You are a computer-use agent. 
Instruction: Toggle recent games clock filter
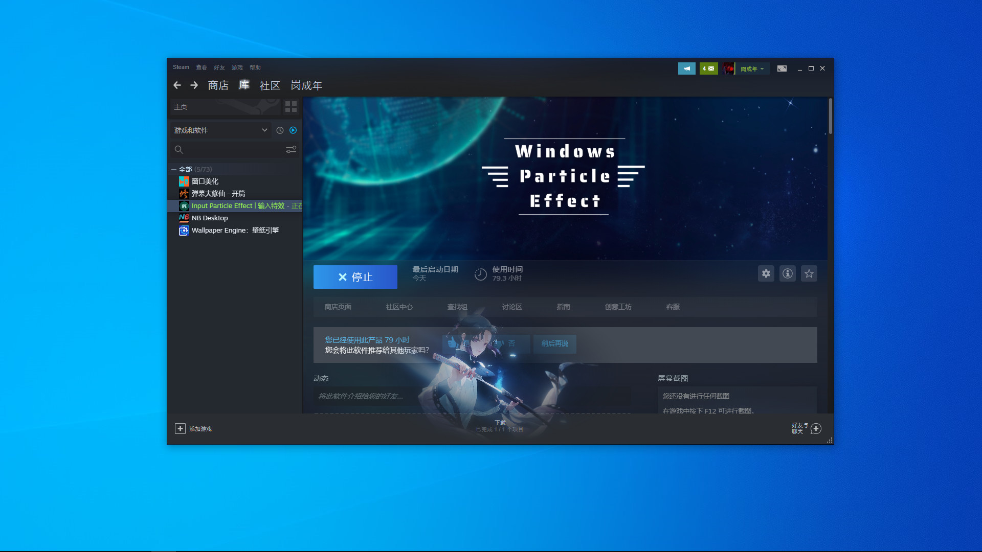[279, 130]
